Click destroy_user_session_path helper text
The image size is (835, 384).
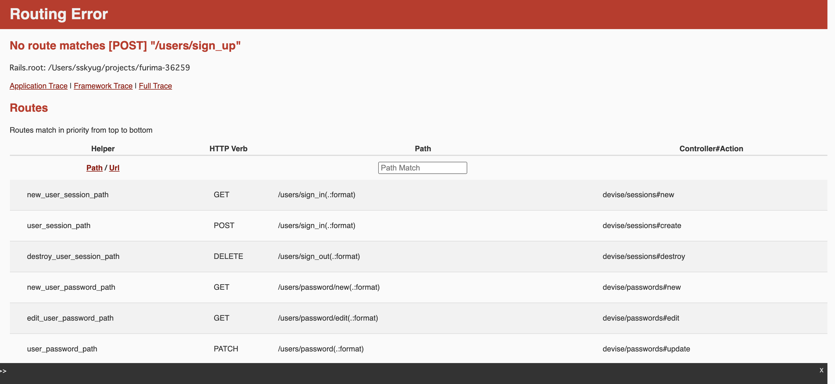(x=73, y=256)
